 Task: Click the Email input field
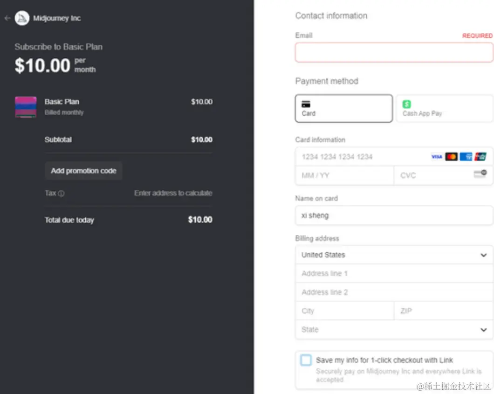[x=394, y=52]
